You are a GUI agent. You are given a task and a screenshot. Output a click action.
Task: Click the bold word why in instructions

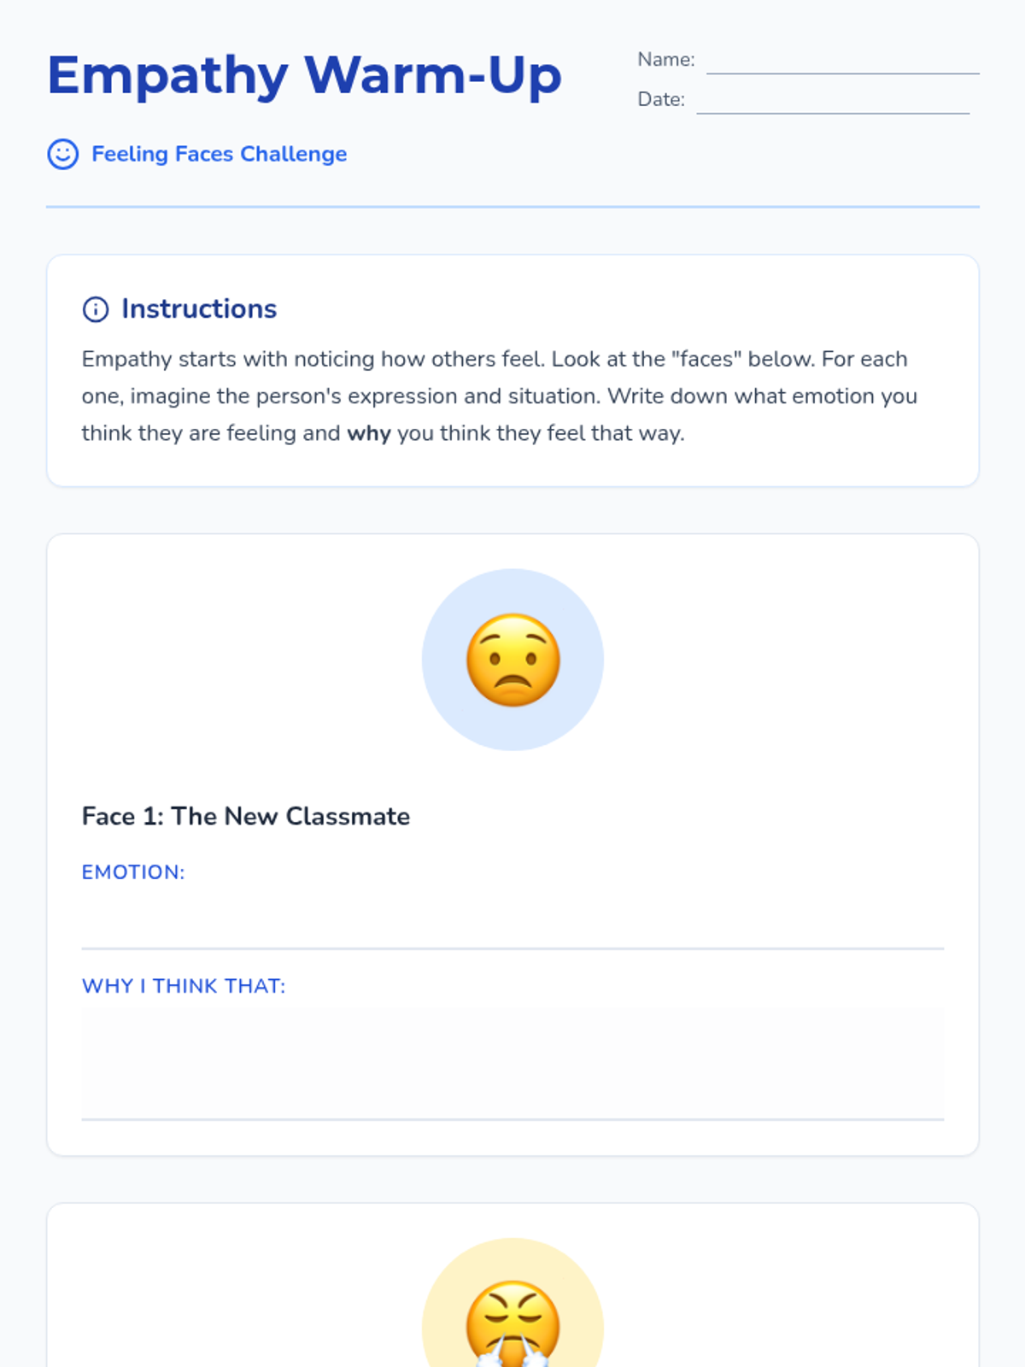pyautogui.click(x=369, y=434)
